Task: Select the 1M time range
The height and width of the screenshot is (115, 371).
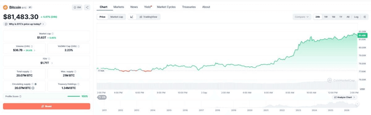Action: pyautogui.click(x=333, y=17)
